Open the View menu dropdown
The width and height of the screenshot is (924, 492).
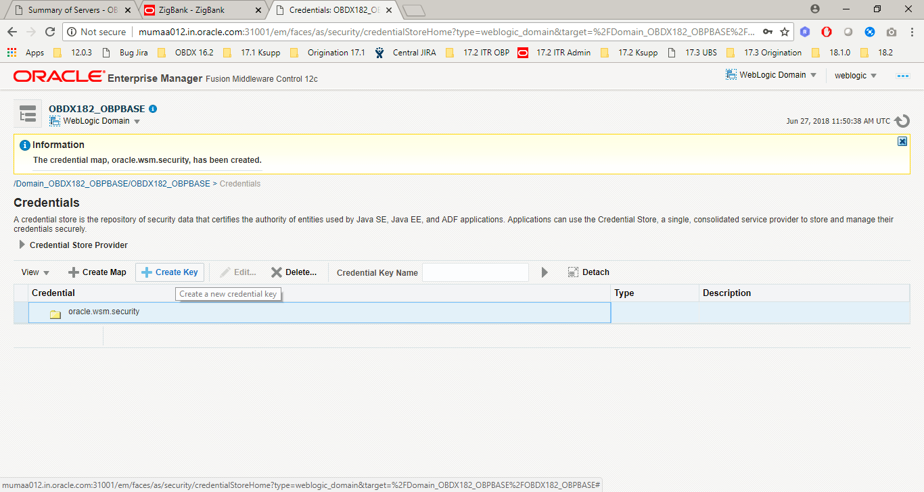(x=36, y=272)
